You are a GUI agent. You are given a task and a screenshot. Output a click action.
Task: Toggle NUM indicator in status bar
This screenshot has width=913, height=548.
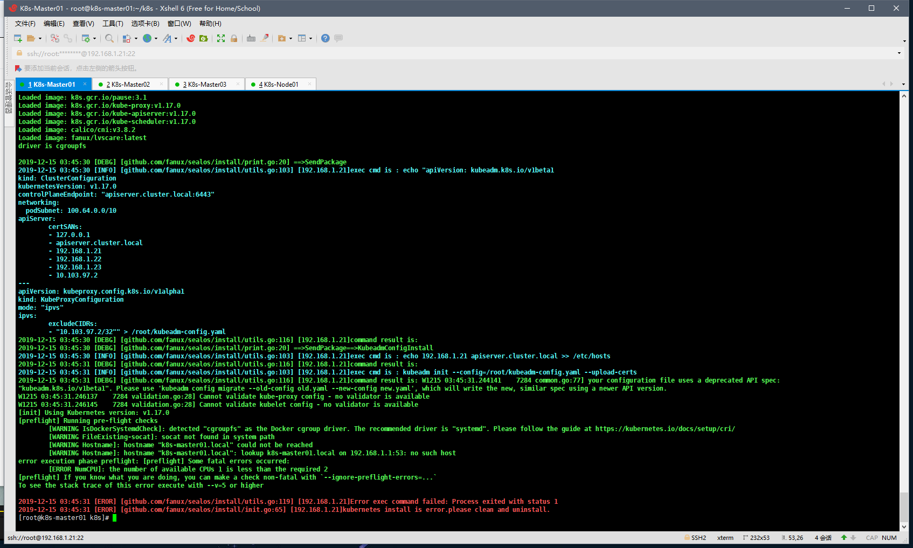click(x=888, y=537)
